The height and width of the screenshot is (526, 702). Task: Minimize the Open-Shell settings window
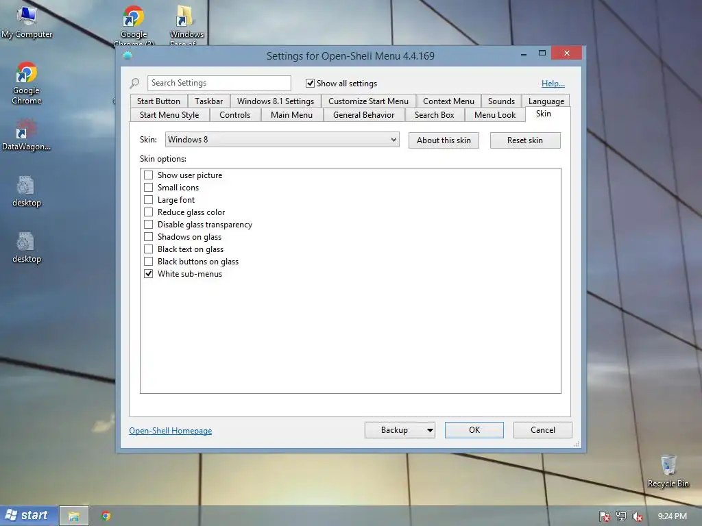(x=523, y=53)
